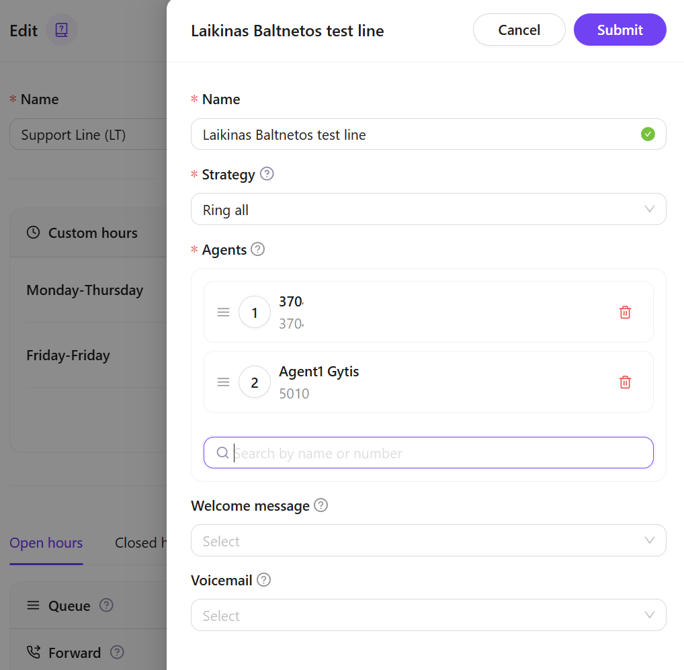Image resolution: width=684 pixels, height=670 pixels.
Task: Open the Voicemail select dropdown
Action: [428, 616]
